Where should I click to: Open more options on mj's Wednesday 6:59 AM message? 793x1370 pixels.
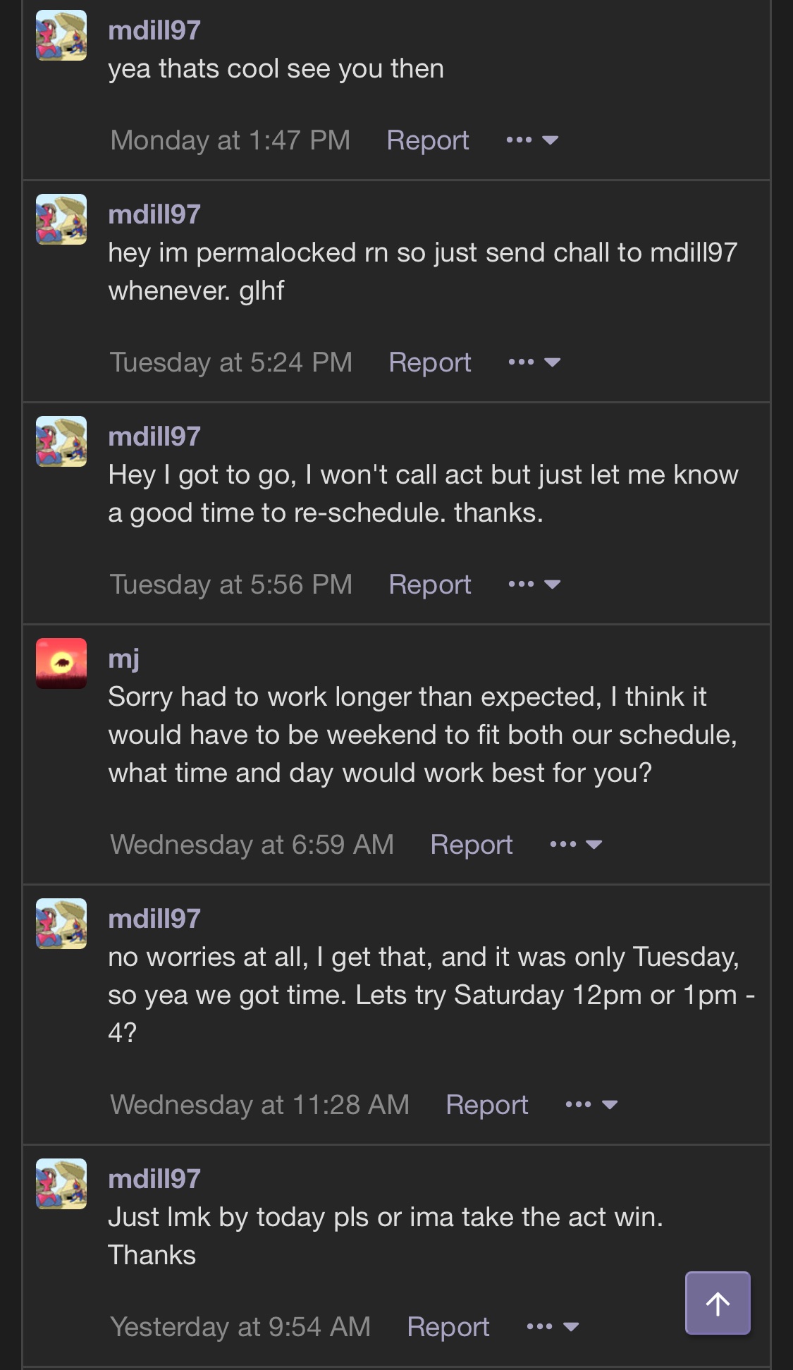576,845
